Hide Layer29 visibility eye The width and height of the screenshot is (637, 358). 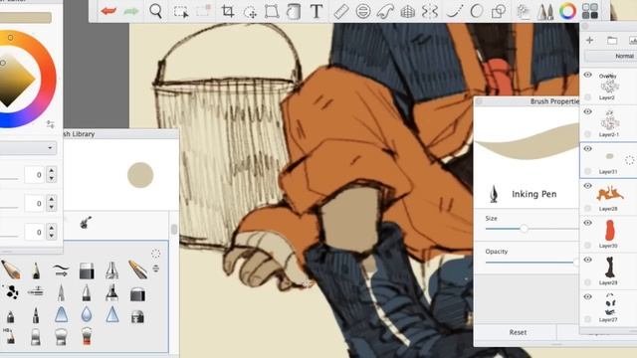coord(587,260)
